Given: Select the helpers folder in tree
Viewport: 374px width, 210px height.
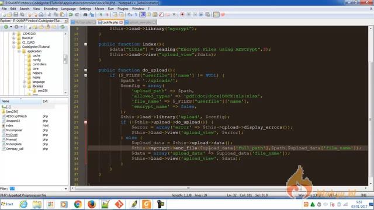Looking at the screenshot, I should [x=37, y=73].
